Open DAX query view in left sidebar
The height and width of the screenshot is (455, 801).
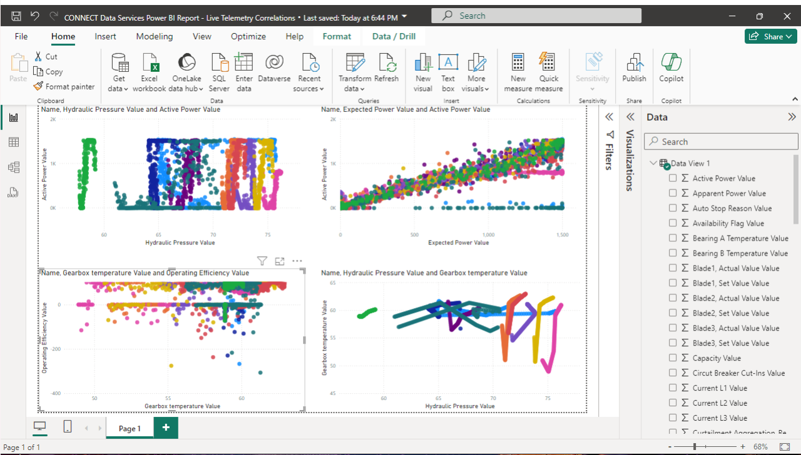(x=13, y=192)
